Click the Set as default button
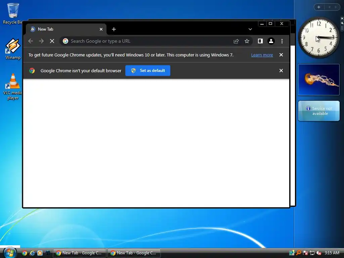 [x=148, y=71]
